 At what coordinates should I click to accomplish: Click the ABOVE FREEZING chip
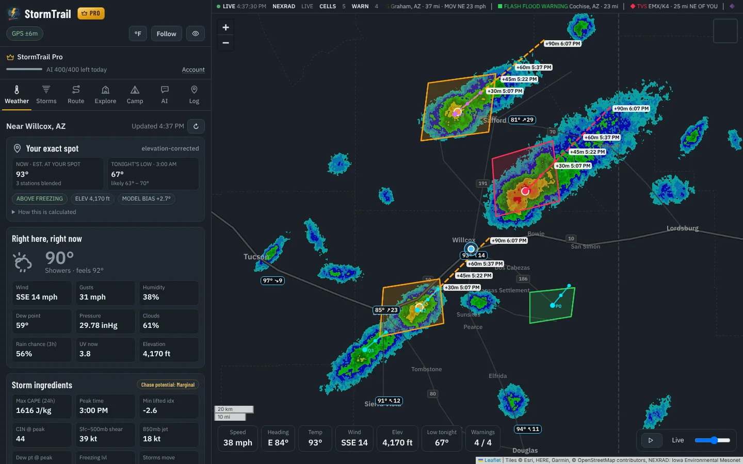tap(40, 198)
